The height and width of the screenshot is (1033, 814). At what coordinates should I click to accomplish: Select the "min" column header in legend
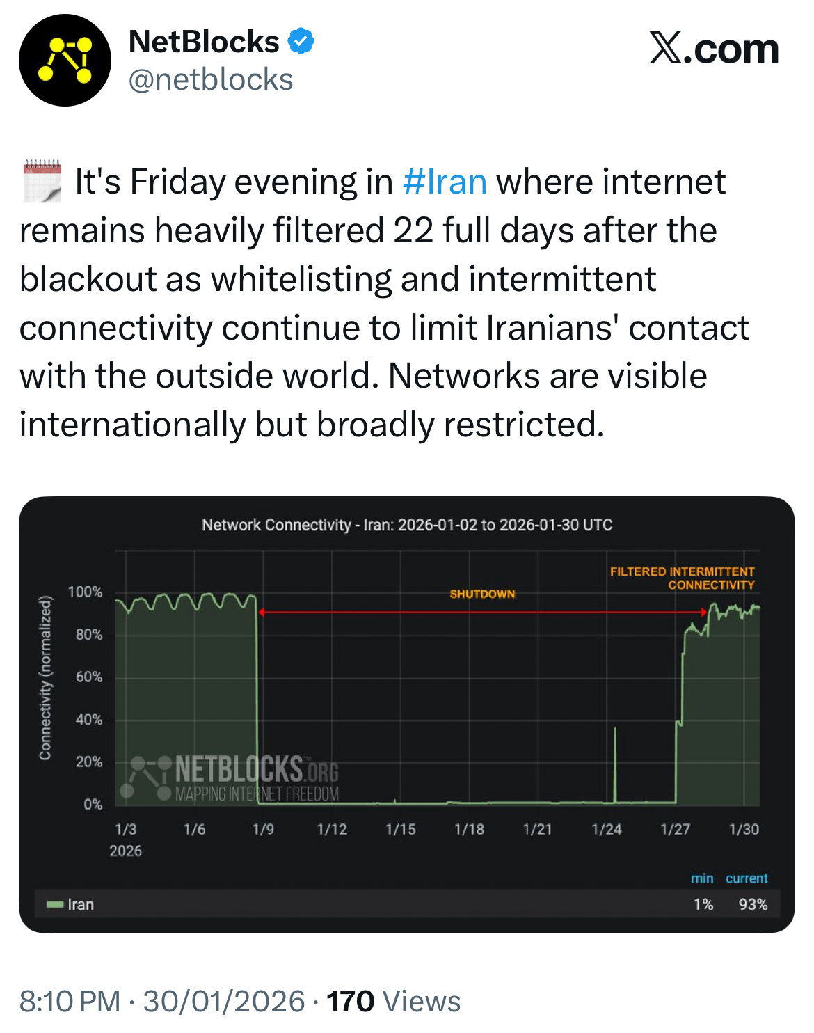click(702, 878)
